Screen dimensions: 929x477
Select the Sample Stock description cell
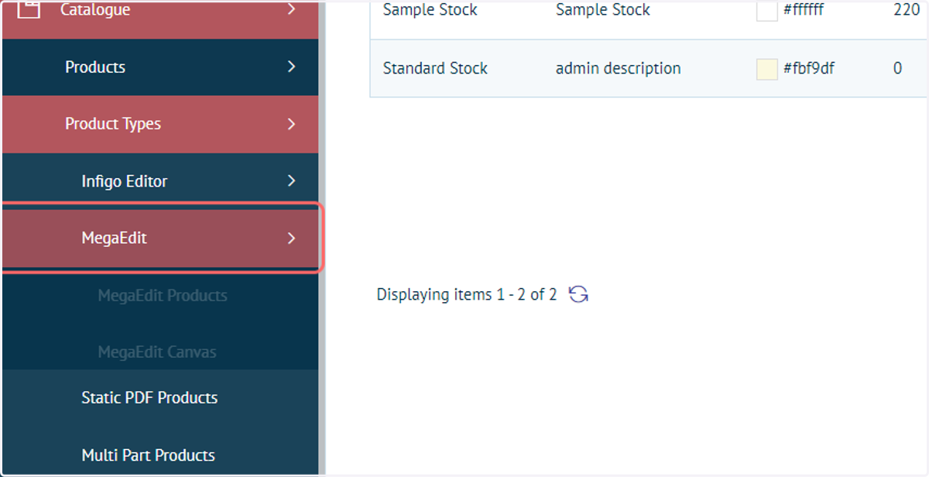(x=603, y=10)
